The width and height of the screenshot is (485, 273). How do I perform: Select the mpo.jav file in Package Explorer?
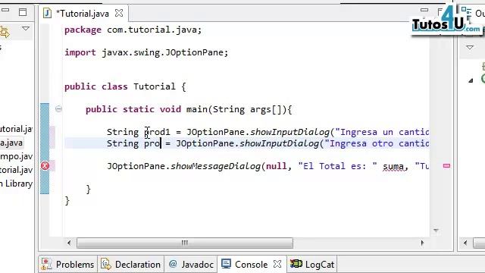click(16, 156)
